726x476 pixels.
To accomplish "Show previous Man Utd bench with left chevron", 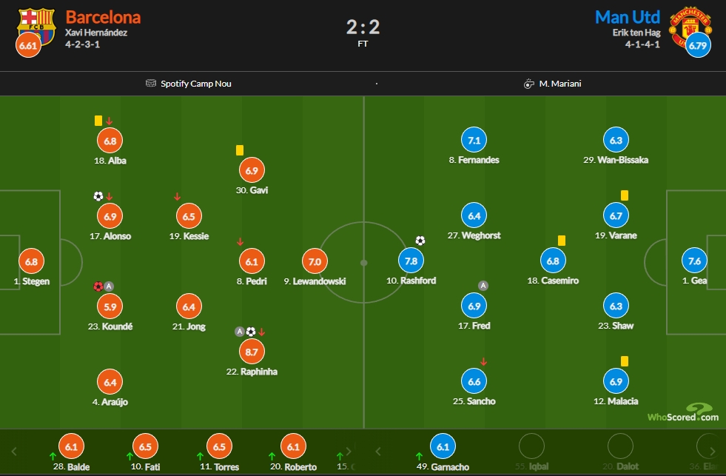I will [x=378, y=452].
